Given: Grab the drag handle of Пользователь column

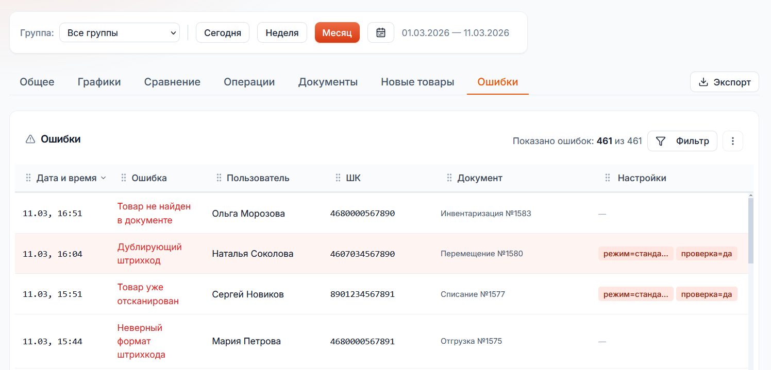Looking at the screenshot, I should coord(219,178).
